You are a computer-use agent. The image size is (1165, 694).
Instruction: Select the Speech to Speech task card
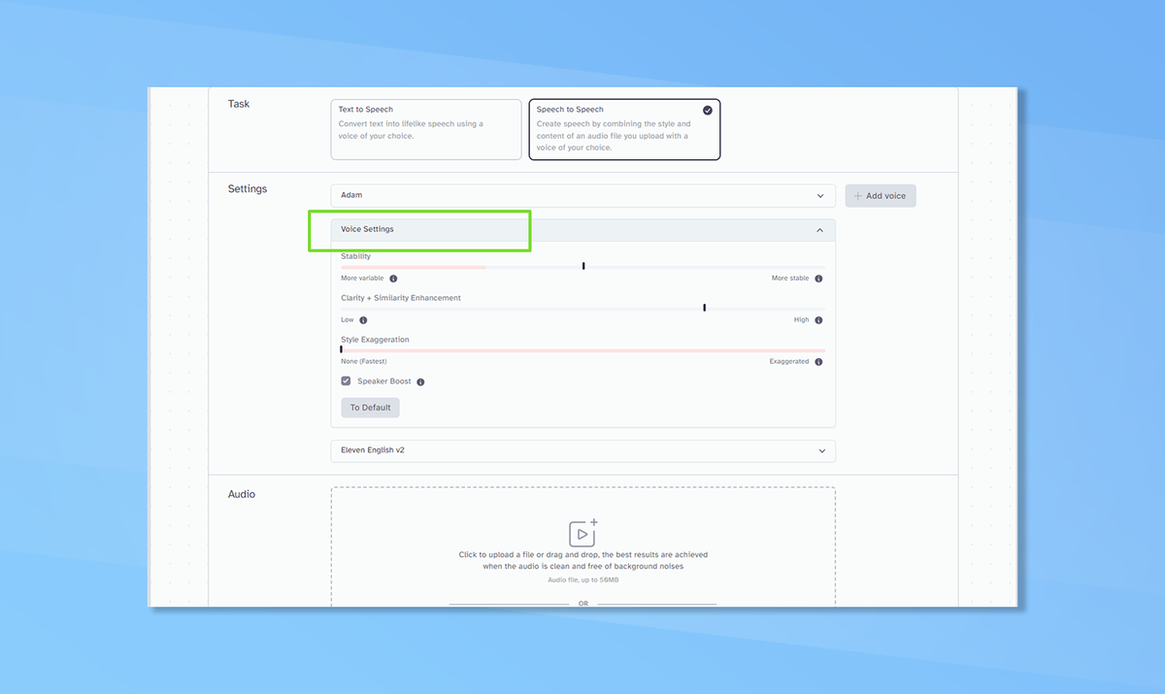pyautogui.click(x=624, y=129)
